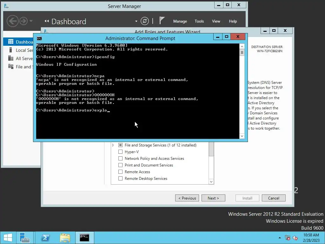Select Local Server in the sidebar
Screen dimensions: 325x244
[x=18, y=50]
